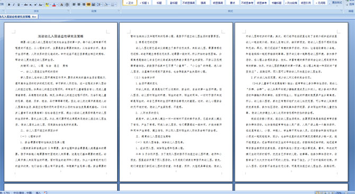
Task: Toggle italic formatting button
Action: point(14,5)
